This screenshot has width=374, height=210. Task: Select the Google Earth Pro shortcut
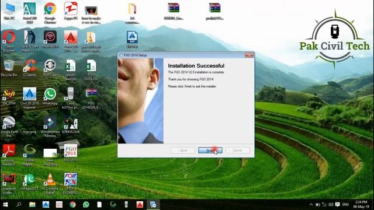tap(9, 127)
